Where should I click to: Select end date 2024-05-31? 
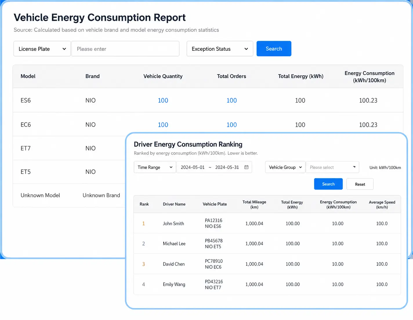click(x=227, y=167)
